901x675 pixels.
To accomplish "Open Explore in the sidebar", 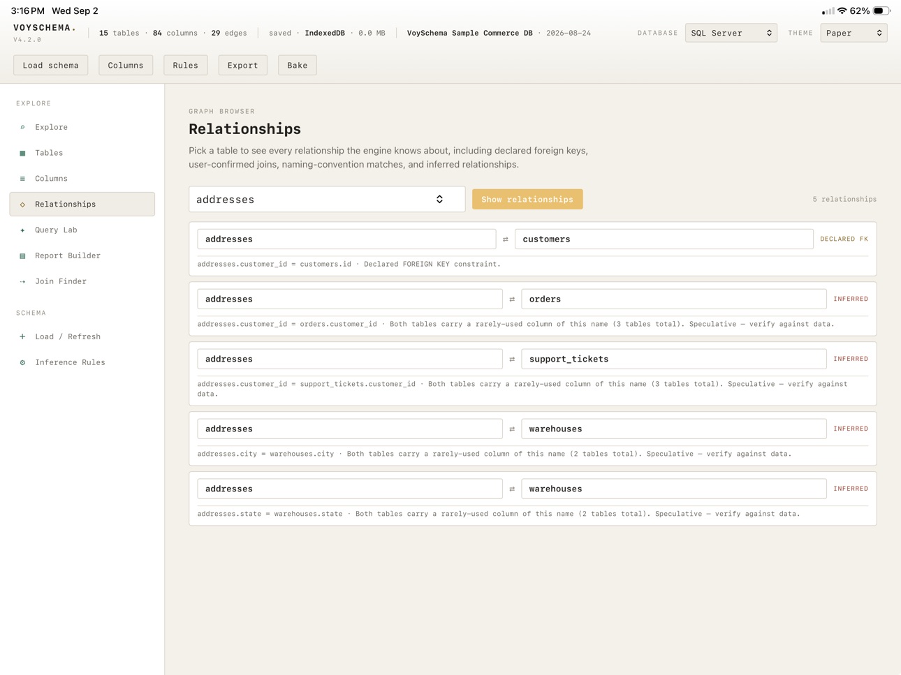I will pyautogui.click(x=82, y=127).
